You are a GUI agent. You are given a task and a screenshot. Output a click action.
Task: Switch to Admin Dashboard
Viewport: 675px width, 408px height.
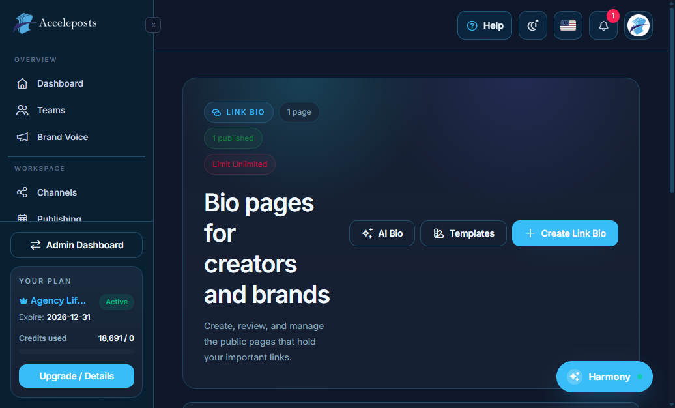click(x=77, y=245)
